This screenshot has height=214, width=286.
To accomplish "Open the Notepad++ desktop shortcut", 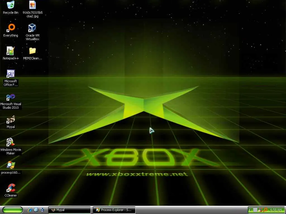I will click(11, 53).
